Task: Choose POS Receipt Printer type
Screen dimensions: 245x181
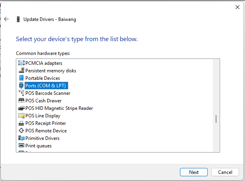Action: (x=46, y=123)
